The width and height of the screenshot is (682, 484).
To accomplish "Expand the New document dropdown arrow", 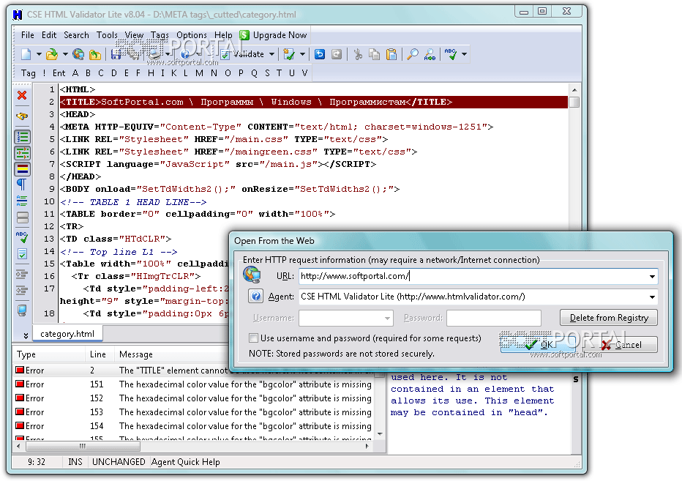I will click(x=39, y=54).
